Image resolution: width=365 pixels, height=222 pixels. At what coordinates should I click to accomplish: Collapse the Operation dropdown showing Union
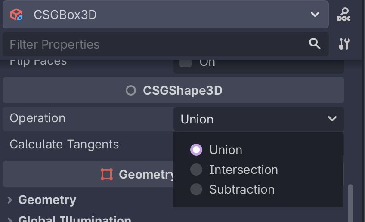pos(332,119)
